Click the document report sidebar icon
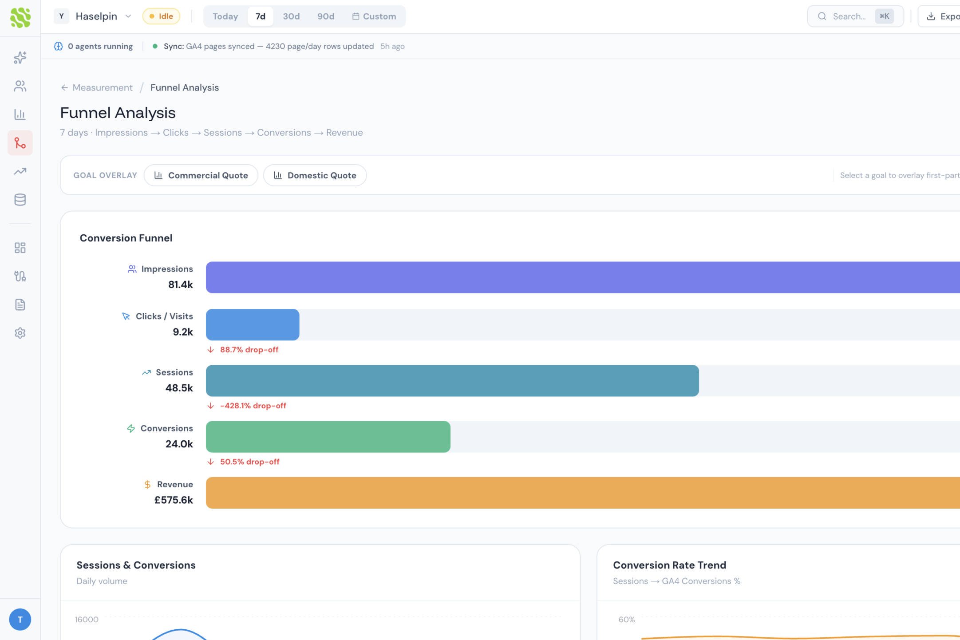Screen dimensions: 960x640 (x=20, y=304)
